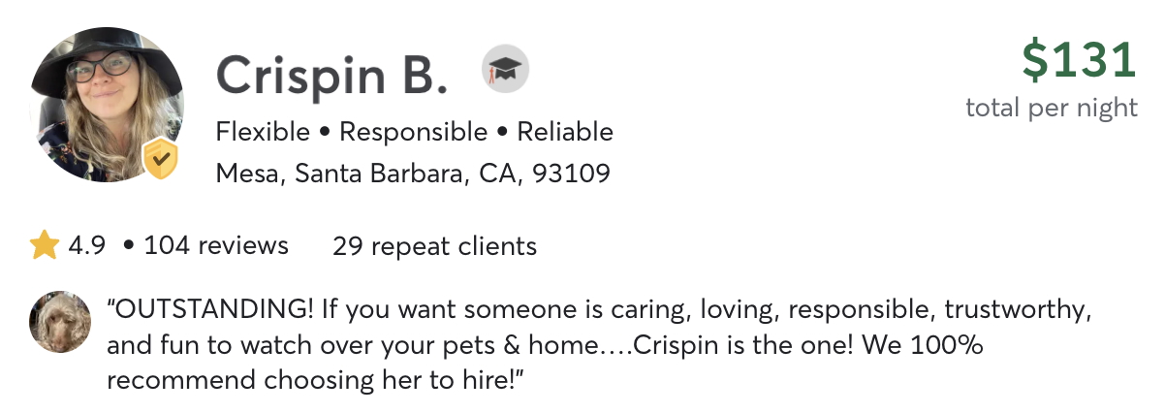Click the 4.9 rating number
Viewport: 1165px width, 413px height.
86,245
